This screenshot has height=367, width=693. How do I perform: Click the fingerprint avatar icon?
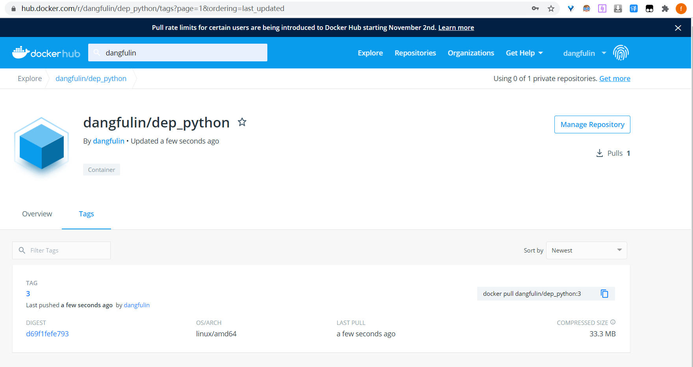[x=621, y=53]
